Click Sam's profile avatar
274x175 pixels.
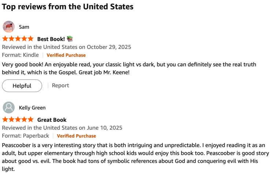9,27
